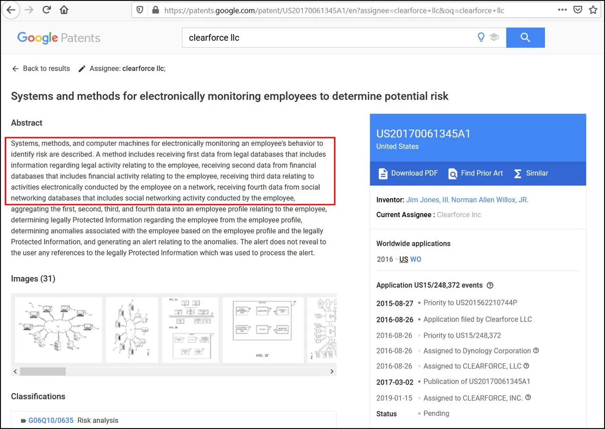
Task: Click the Current Assignee Clearforce Inc text
Action: pos(429,215)
